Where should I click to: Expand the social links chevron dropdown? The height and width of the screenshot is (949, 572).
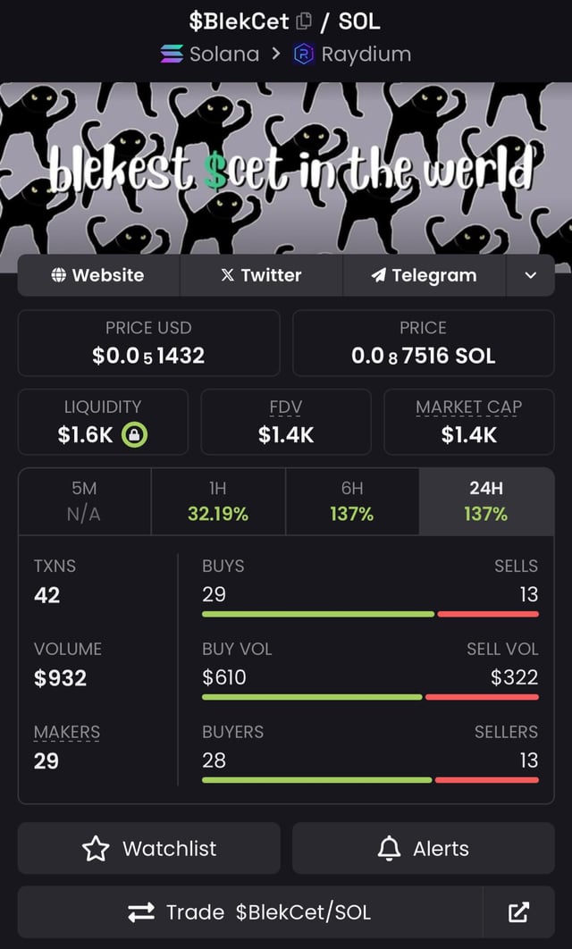tap(531, 275)
